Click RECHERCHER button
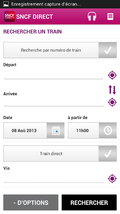120x214 pixels. click(89, 202)
